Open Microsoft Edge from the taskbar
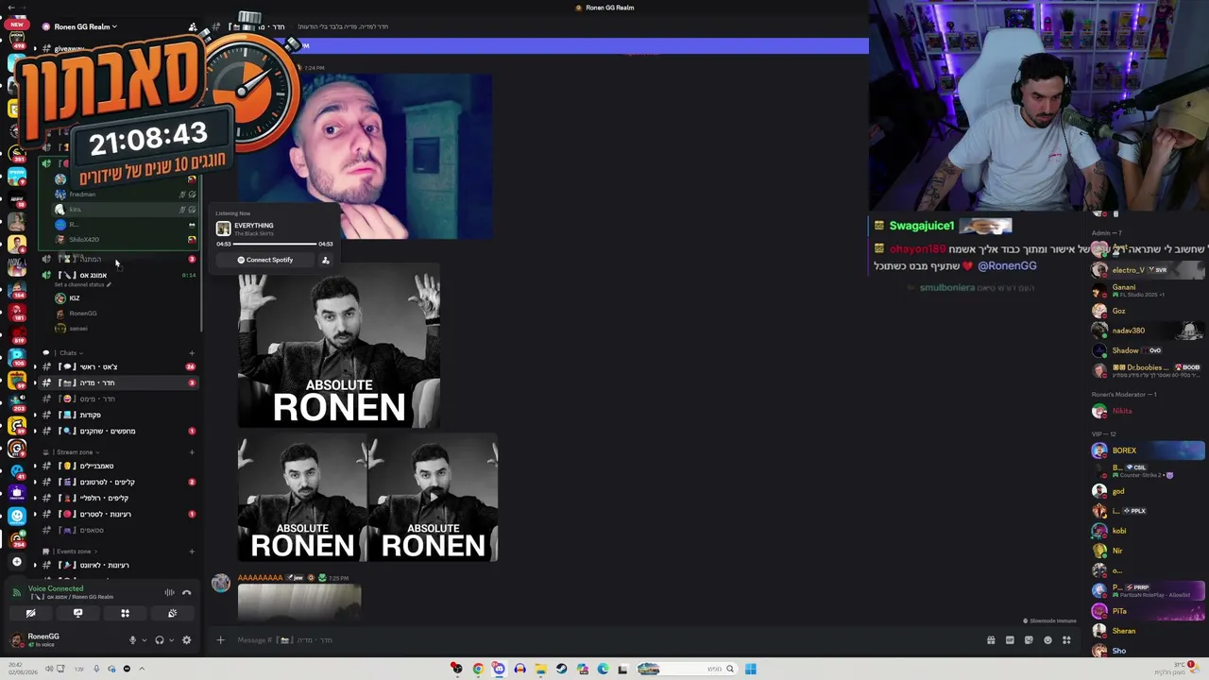This screenshot has height=680, width=1209. point(603,669)
